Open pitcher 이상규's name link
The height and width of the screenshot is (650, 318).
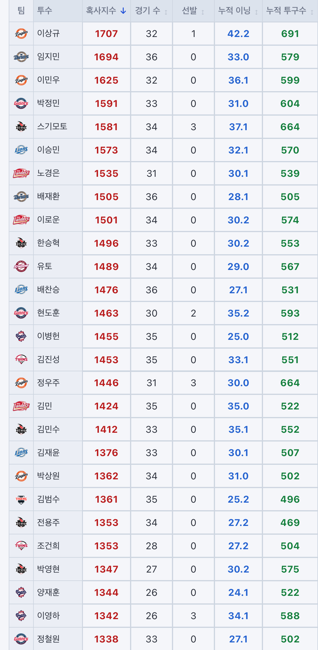48,33
